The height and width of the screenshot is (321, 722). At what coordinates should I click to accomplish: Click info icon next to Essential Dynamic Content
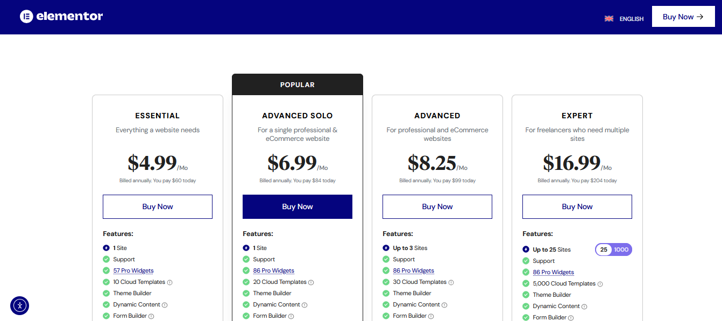click(165, 305)
